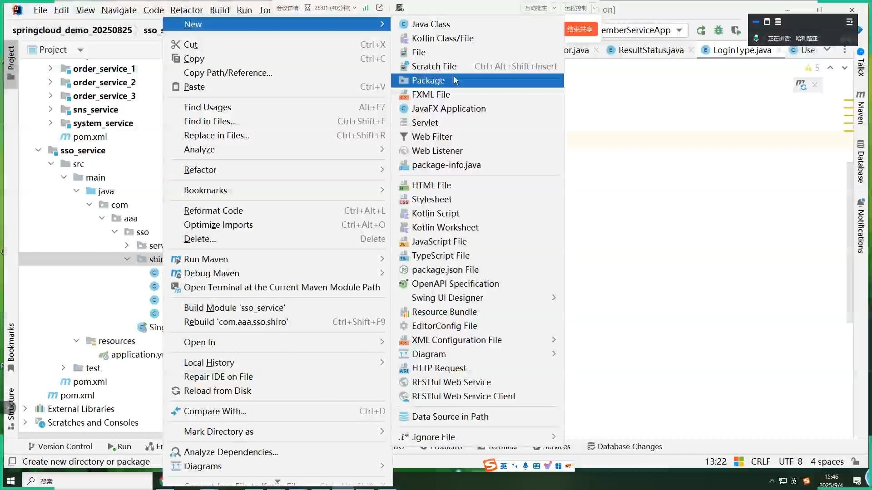Open the Database tool window sidebar

coord(860,162)
